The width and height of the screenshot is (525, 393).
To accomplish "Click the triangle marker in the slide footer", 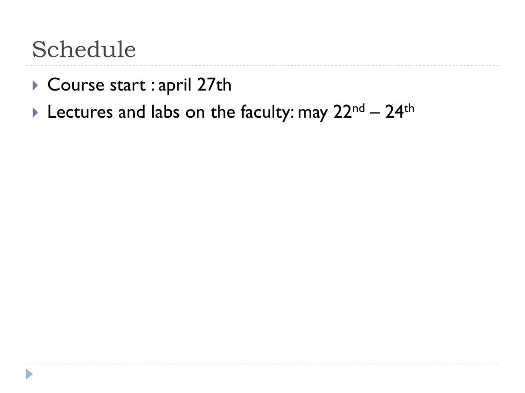I will pyautogui.click(x=29, y=374).
